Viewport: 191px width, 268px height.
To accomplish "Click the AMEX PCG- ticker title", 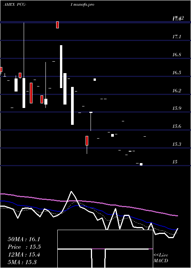I will click(x=15, y=5).
